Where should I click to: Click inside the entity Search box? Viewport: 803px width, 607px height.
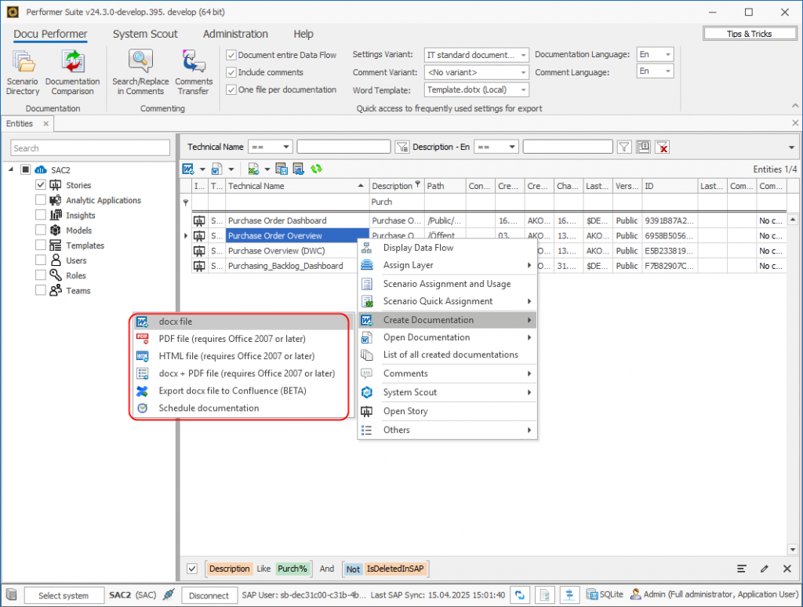89,147
